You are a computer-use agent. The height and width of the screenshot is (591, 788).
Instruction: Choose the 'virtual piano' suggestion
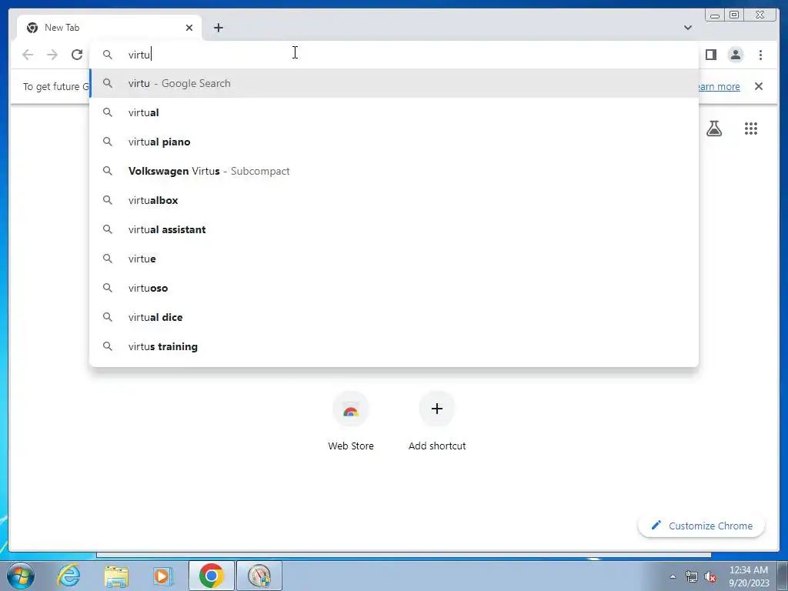coord(394,142)
